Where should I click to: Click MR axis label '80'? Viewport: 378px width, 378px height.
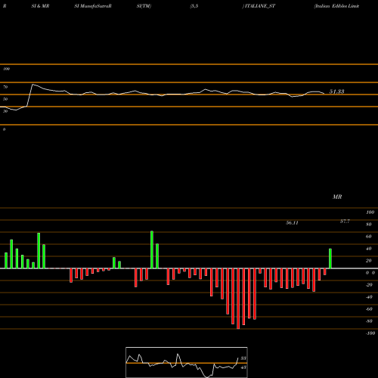click(x=369, y=225)
